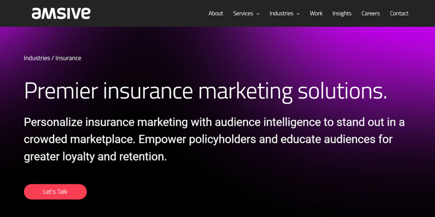Viewport: 435px width, 217px height.
Task: Open the Insights section
Action: 342,14
